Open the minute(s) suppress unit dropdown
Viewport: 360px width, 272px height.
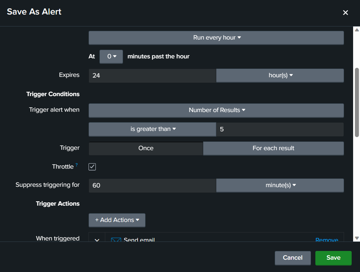[x=280, y=185]
